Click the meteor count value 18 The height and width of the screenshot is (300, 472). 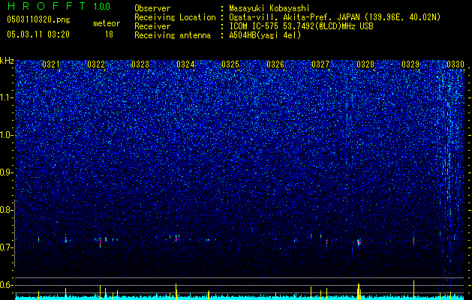(109, 34)
